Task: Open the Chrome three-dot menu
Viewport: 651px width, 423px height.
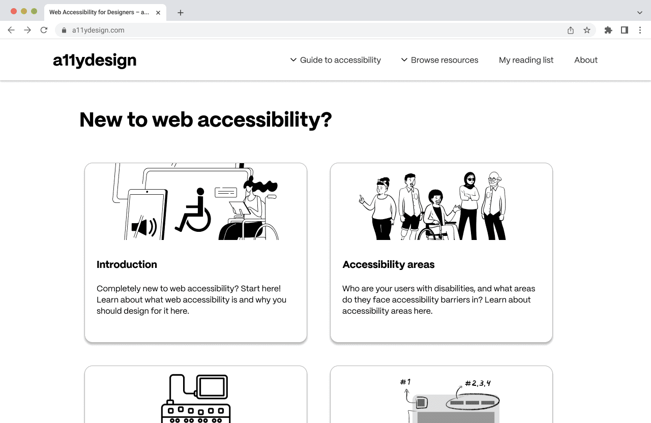Action: [640, 30]
